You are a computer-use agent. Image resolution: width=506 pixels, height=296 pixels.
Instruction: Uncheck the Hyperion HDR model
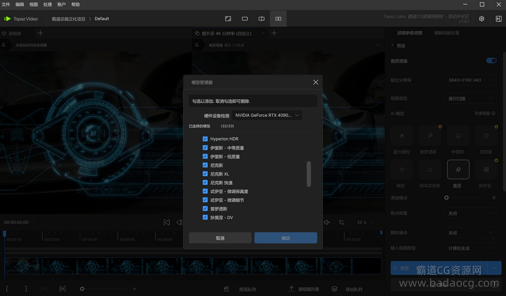click(x=205, y=139)
